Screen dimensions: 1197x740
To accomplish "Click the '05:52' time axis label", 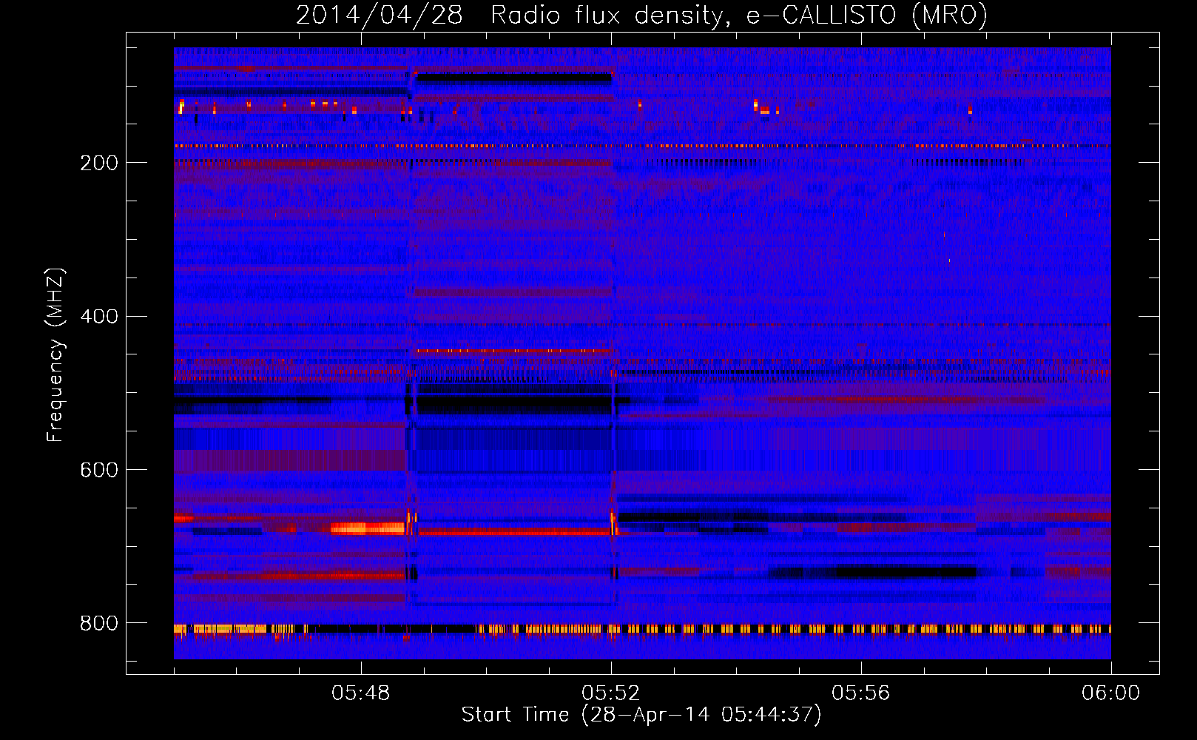I will pyautogui.click(x=610, y=693).
